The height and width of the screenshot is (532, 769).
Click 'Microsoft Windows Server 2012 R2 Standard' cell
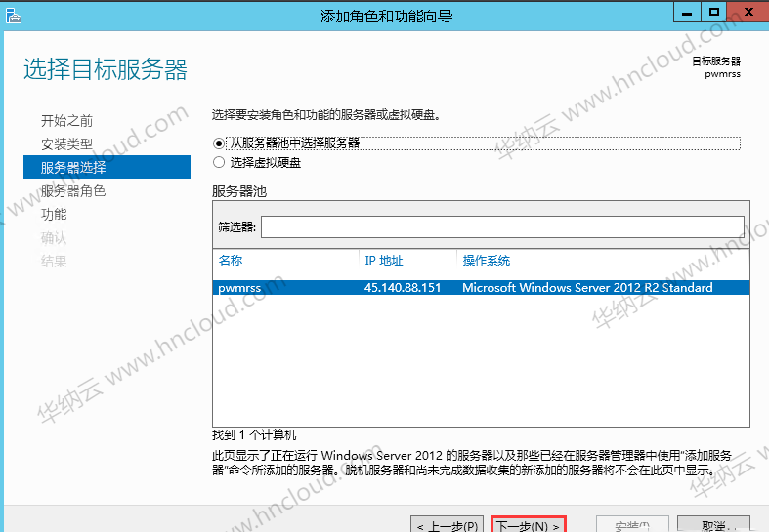587,288
